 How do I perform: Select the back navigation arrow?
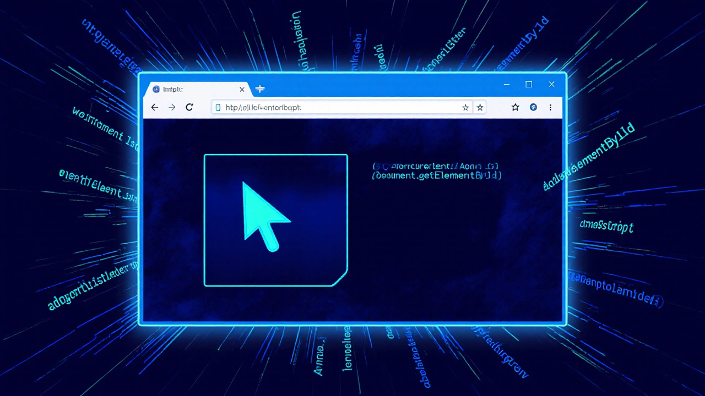click(154, 107)
